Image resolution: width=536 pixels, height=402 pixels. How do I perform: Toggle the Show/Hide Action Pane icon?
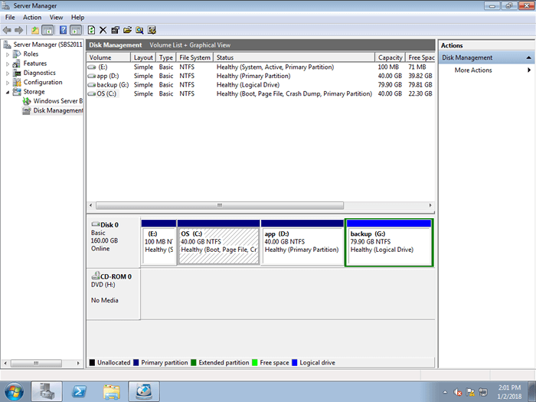pos(76,30)
